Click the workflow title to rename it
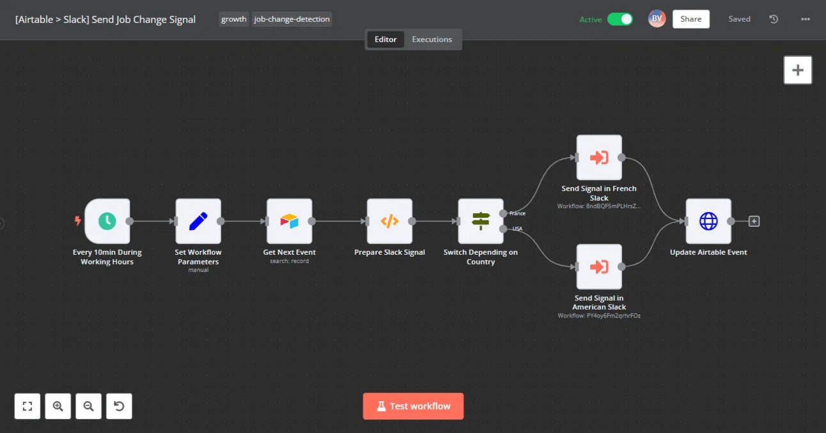The height and width of the screenshot is (433, 826). 105,19
